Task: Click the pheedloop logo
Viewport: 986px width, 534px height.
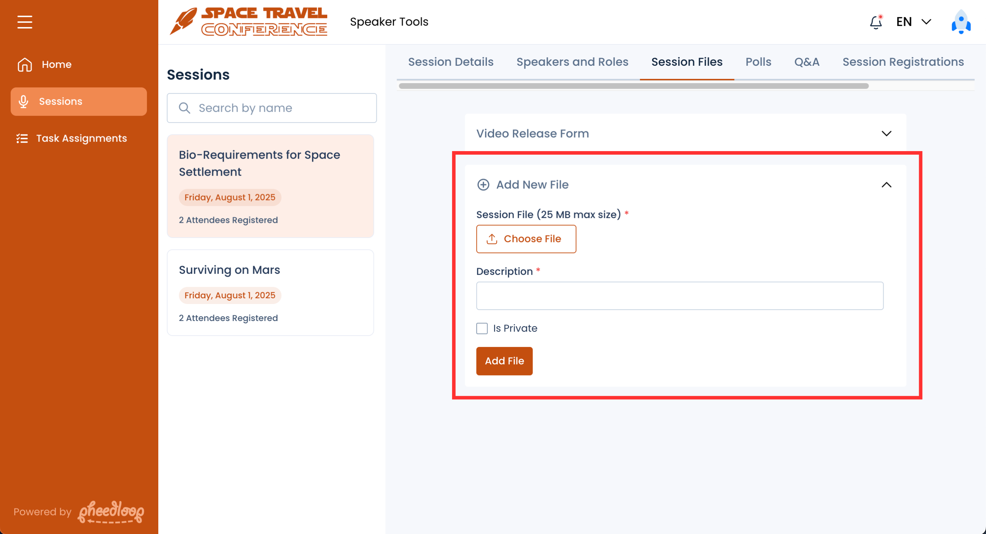Action: 111,512
